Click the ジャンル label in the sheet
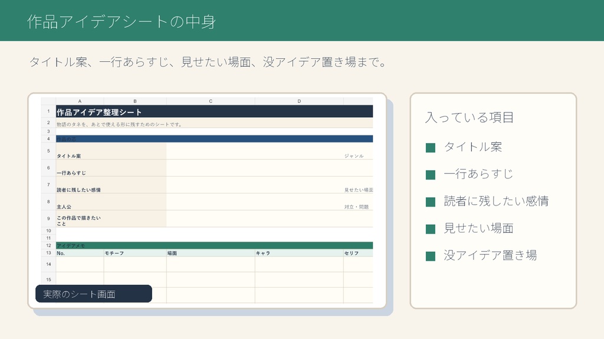This screenshot has width=604, height=339. coord(354,155)
